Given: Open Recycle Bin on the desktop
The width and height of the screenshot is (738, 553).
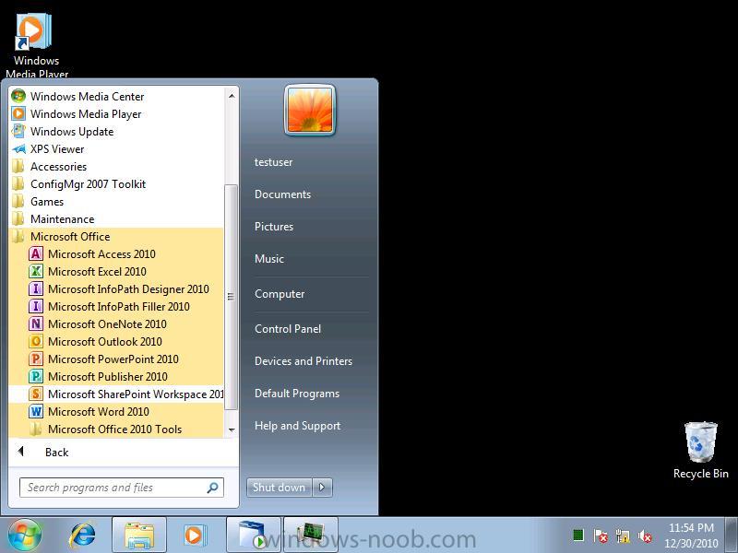Looking at the screenshot, I should pos(701,451).
